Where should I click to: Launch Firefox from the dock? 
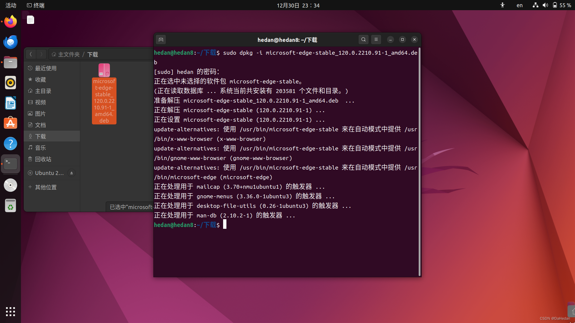[x=10, y=22]
